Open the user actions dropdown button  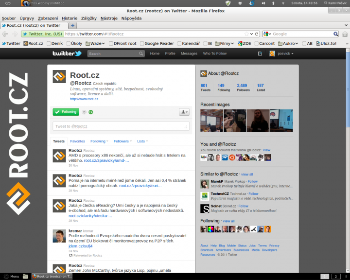point(184,112)
